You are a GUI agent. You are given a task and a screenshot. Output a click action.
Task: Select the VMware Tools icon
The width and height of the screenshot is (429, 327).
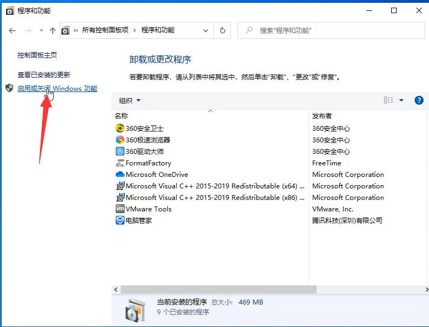click(120, 209)
